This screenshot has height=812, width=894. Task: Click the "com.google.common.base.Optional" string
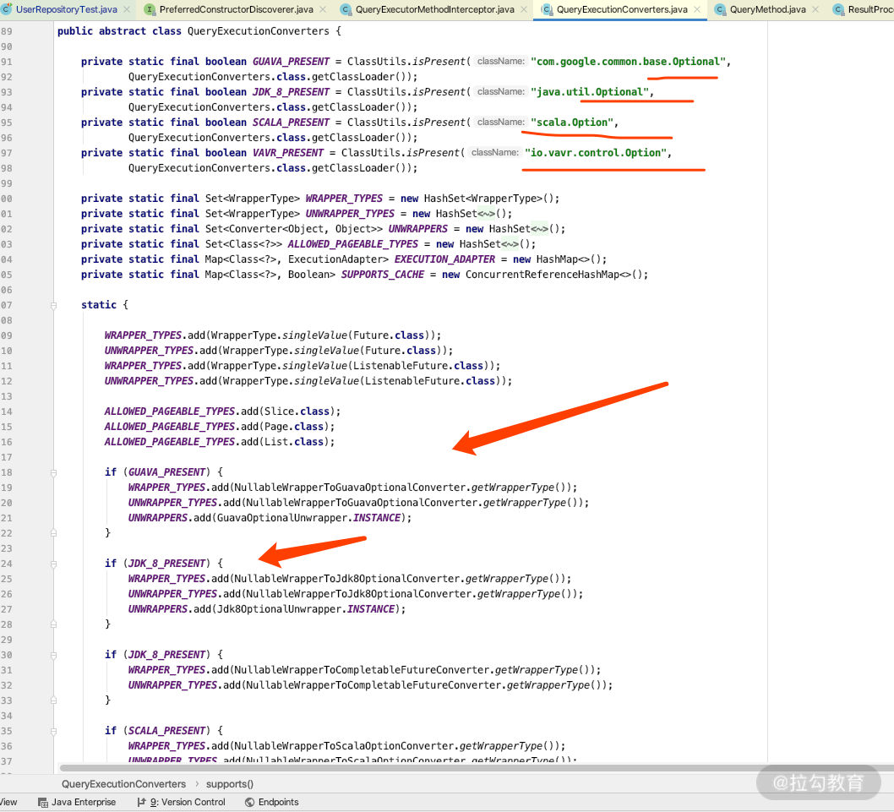point(628,62)
